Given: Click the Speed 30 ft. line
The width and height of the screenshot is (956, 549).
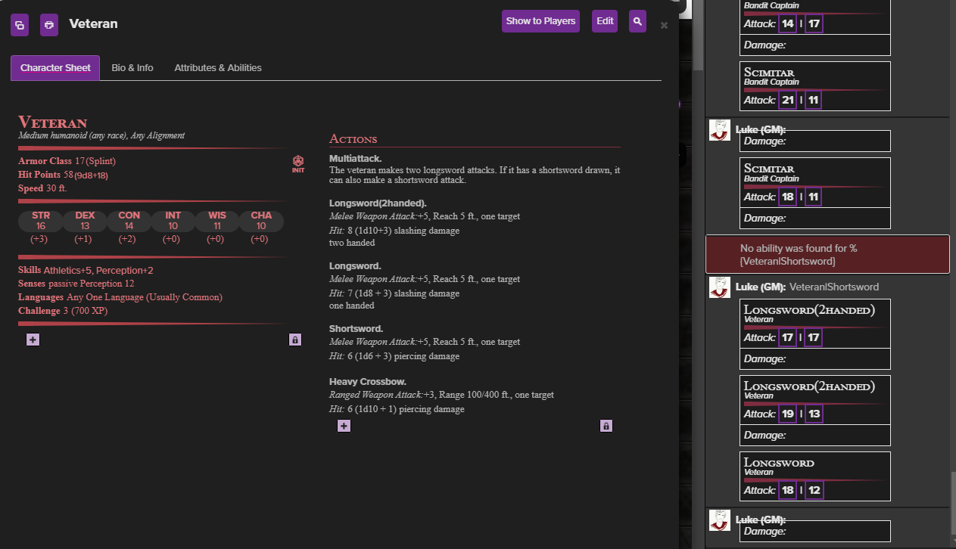Looking at the screenshot, I should tap(42, 188).
